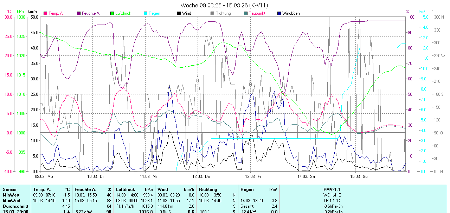Click the 09.03. Mo date label
The width and height of the screenshot is (450, 213).
click(x=44, y=177)
